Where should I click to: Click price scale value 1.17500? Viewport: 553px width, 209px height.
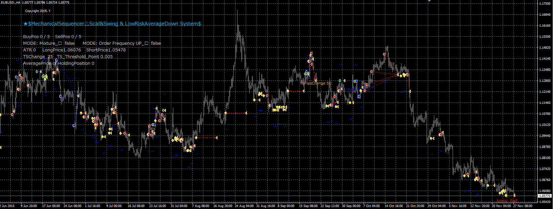(x=545, y=3)
